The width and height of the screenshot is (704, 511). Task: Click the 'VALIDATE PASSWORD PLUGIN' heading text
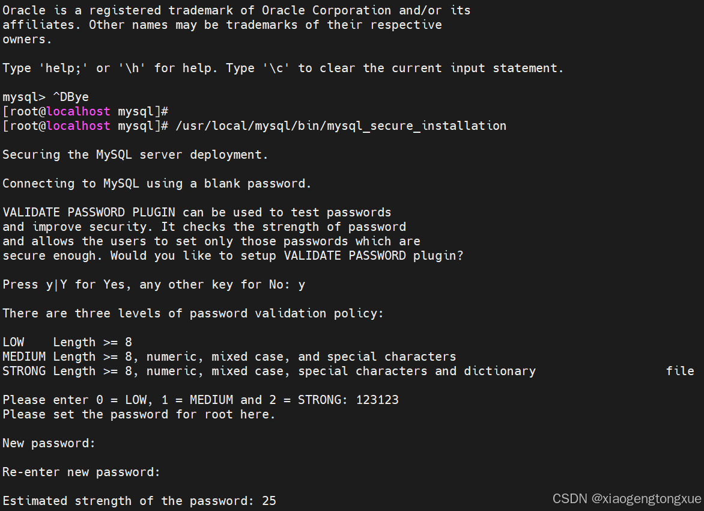[89, 213]
